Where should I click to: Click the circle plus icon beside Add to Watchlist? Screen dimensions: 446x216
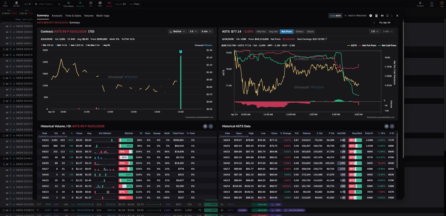tap(371, 16)
